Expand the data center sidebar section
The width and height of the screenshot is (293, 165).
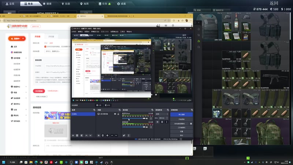pos(26,87)
